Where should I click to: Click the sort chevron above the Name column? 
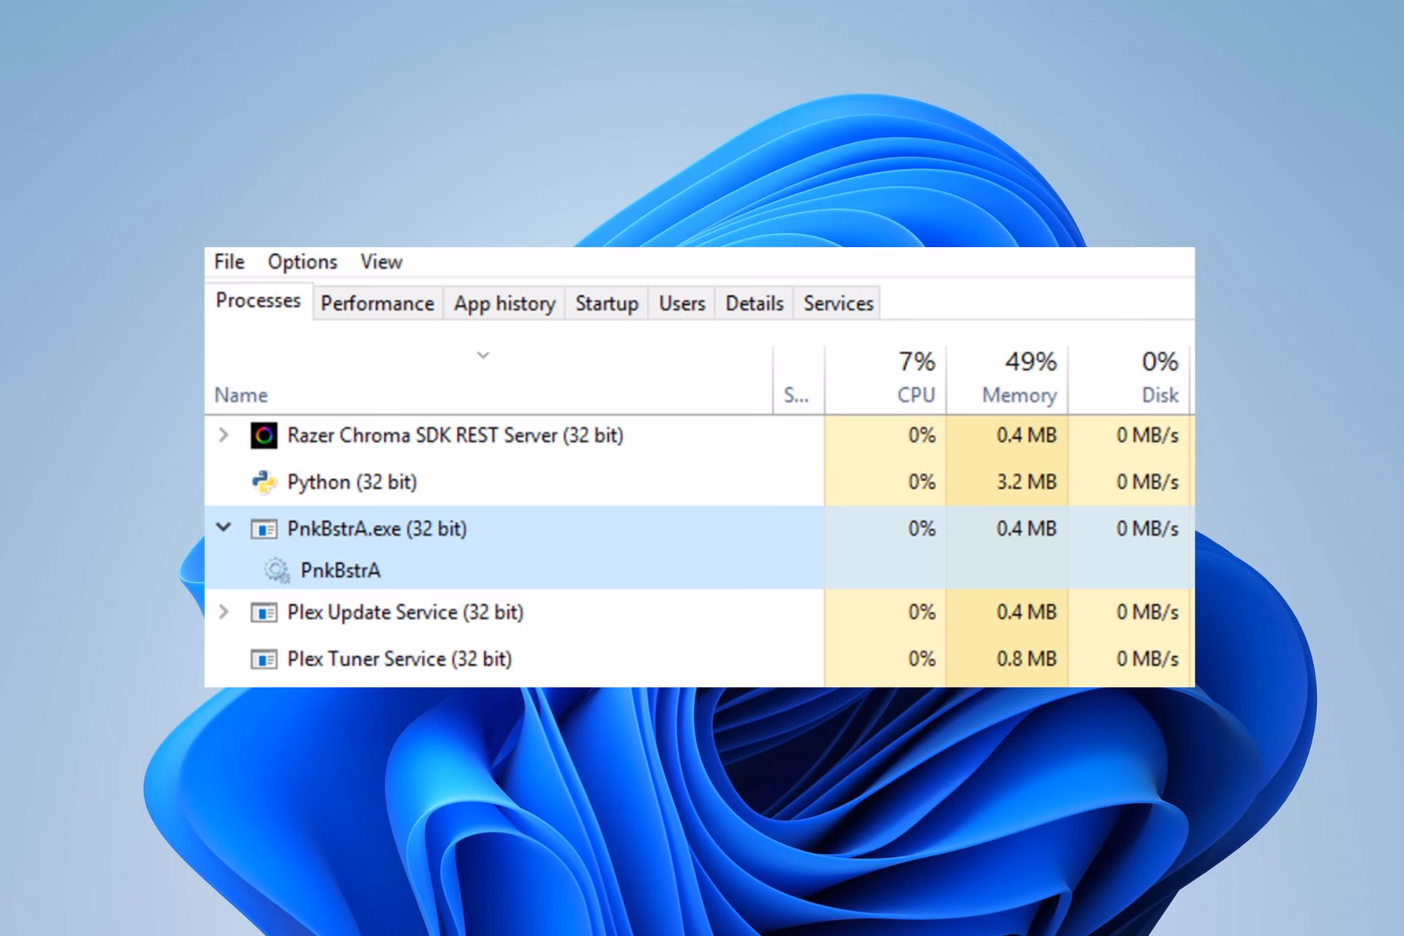pos(483,355)
